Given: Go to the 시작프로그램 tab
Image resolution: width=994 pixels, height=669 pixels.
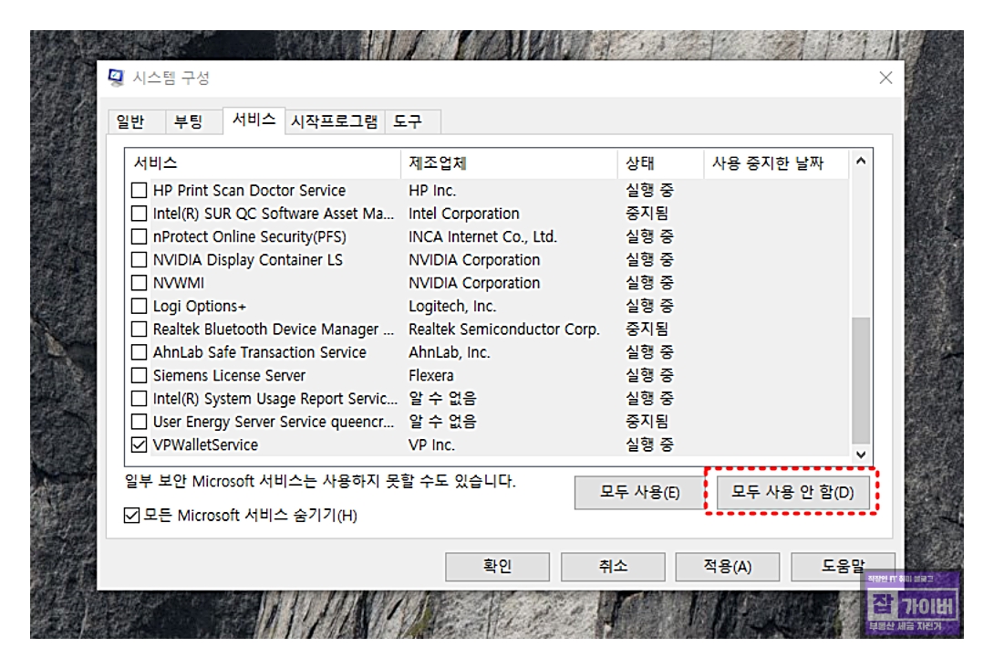Looking at the screenshot, I should click(x=334, y=121).
